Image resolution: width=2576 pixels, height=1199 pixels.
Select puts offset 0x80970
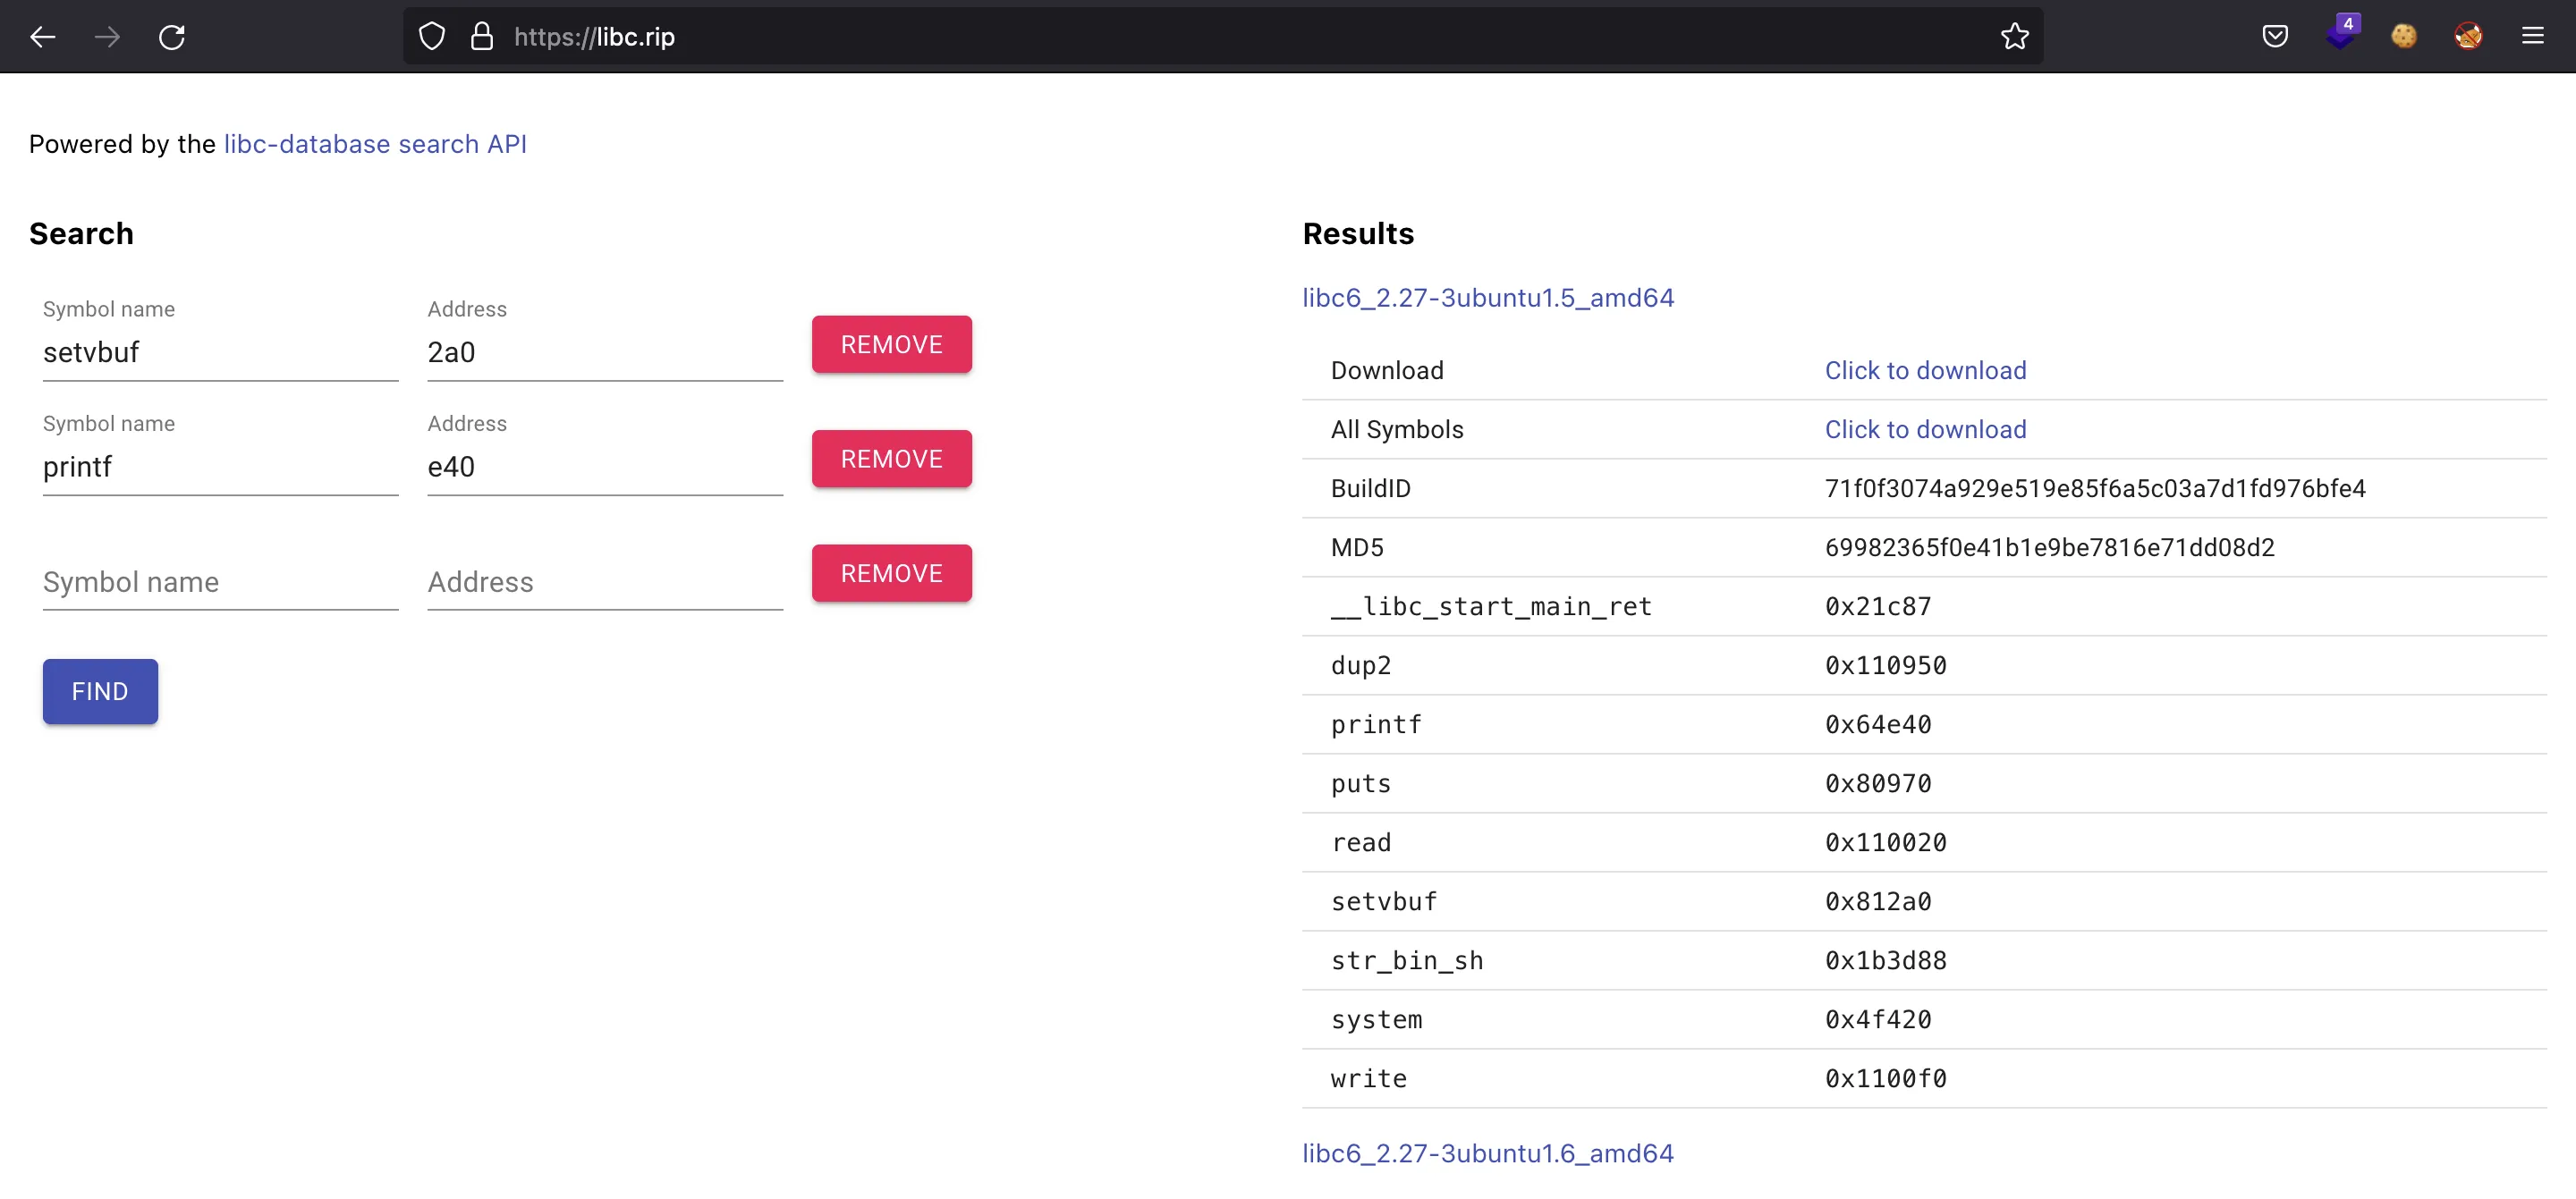[1878, 784]
